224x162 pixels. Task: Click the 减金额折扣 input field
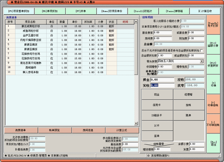(196, 56)
